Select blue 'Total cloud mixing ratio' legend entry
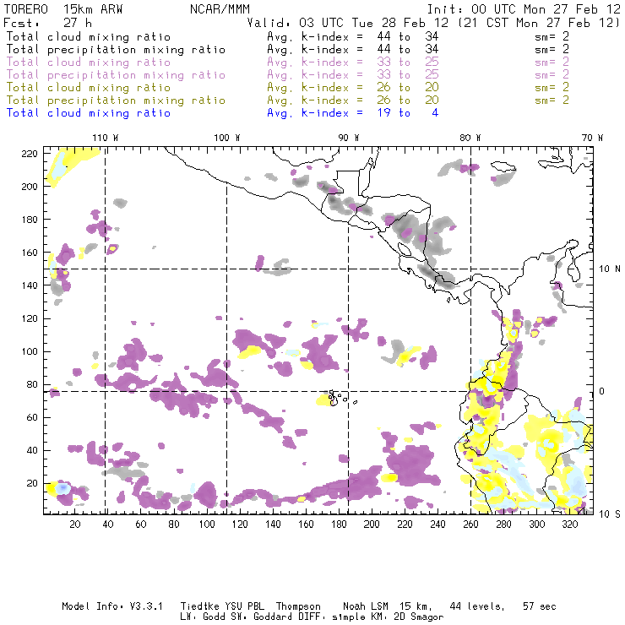This screenshot has height=625, width=625. coord(89,113)
